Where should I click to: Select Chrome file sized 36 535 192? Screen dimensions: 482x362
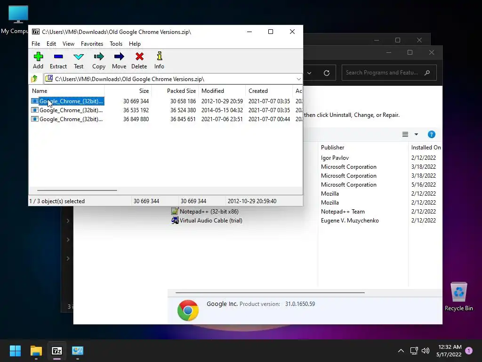(166, 110)
